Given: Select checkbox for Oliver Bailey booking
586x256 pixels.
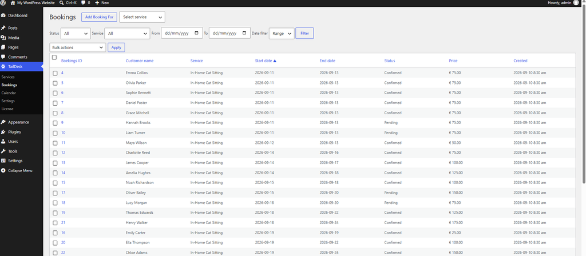Looking at the screenshot, I should point(55,193).
